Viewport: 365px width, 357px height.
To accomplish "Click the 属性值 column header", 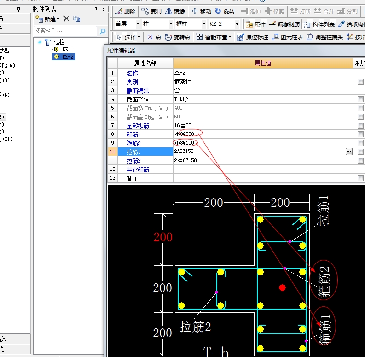I will [263, 63].
